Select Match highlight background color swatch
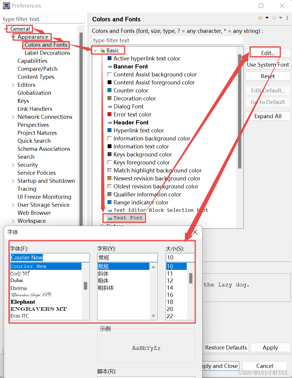This screenshot has height=378, width=292. 109,170
